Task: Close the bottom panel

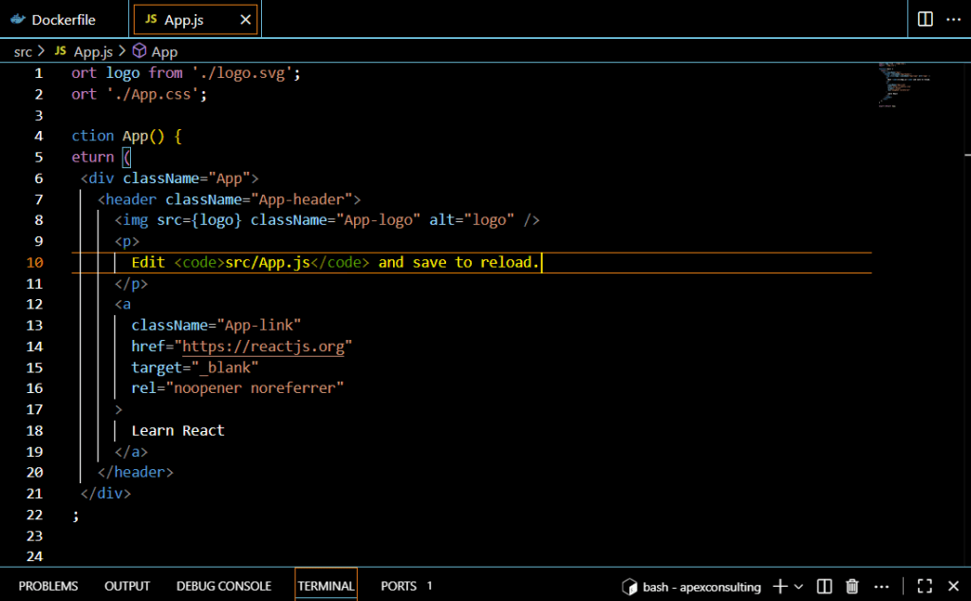Action: [x=953, y=587]
